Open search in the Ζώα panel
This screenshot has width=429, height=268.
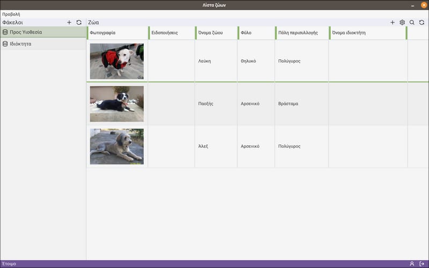[412, 23]
